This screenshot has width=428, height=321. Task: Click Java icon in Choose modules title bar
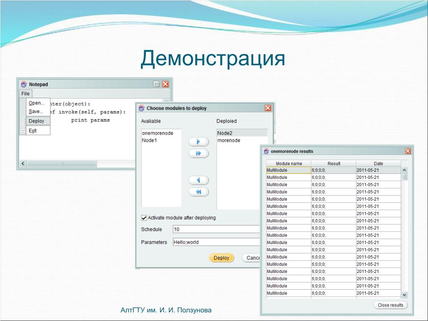click(x=141, y=108)
